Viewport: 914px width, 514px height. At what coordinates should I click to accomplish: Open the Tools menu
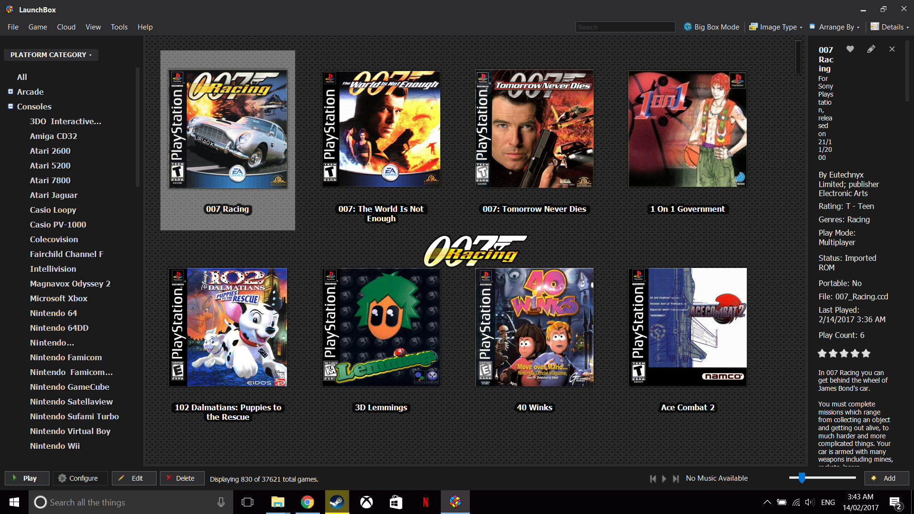119,27
